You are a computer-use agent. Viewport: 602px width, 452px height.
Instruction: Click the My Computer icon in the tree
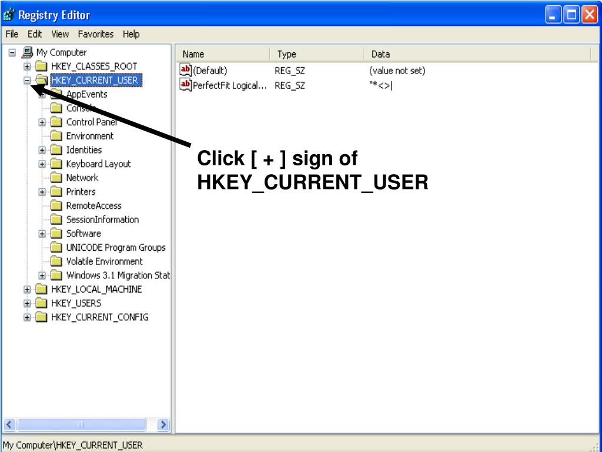pos(27,52)
